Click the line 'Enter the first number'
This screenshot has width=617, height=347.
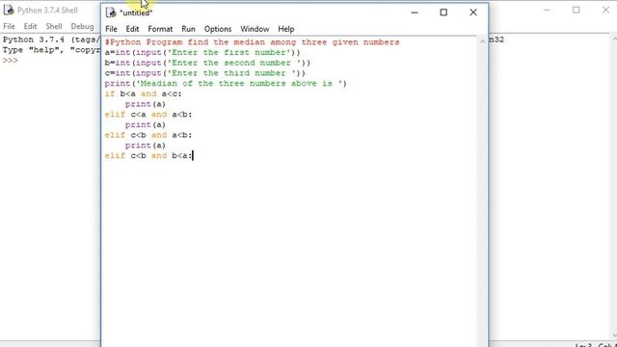(x=202, y=52)
